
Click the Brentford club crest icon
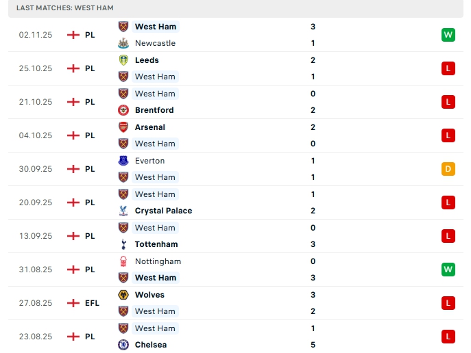tap(123, 110)
